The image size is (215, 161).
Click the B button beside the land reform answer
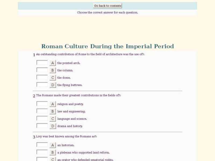[x=52, y=152]
